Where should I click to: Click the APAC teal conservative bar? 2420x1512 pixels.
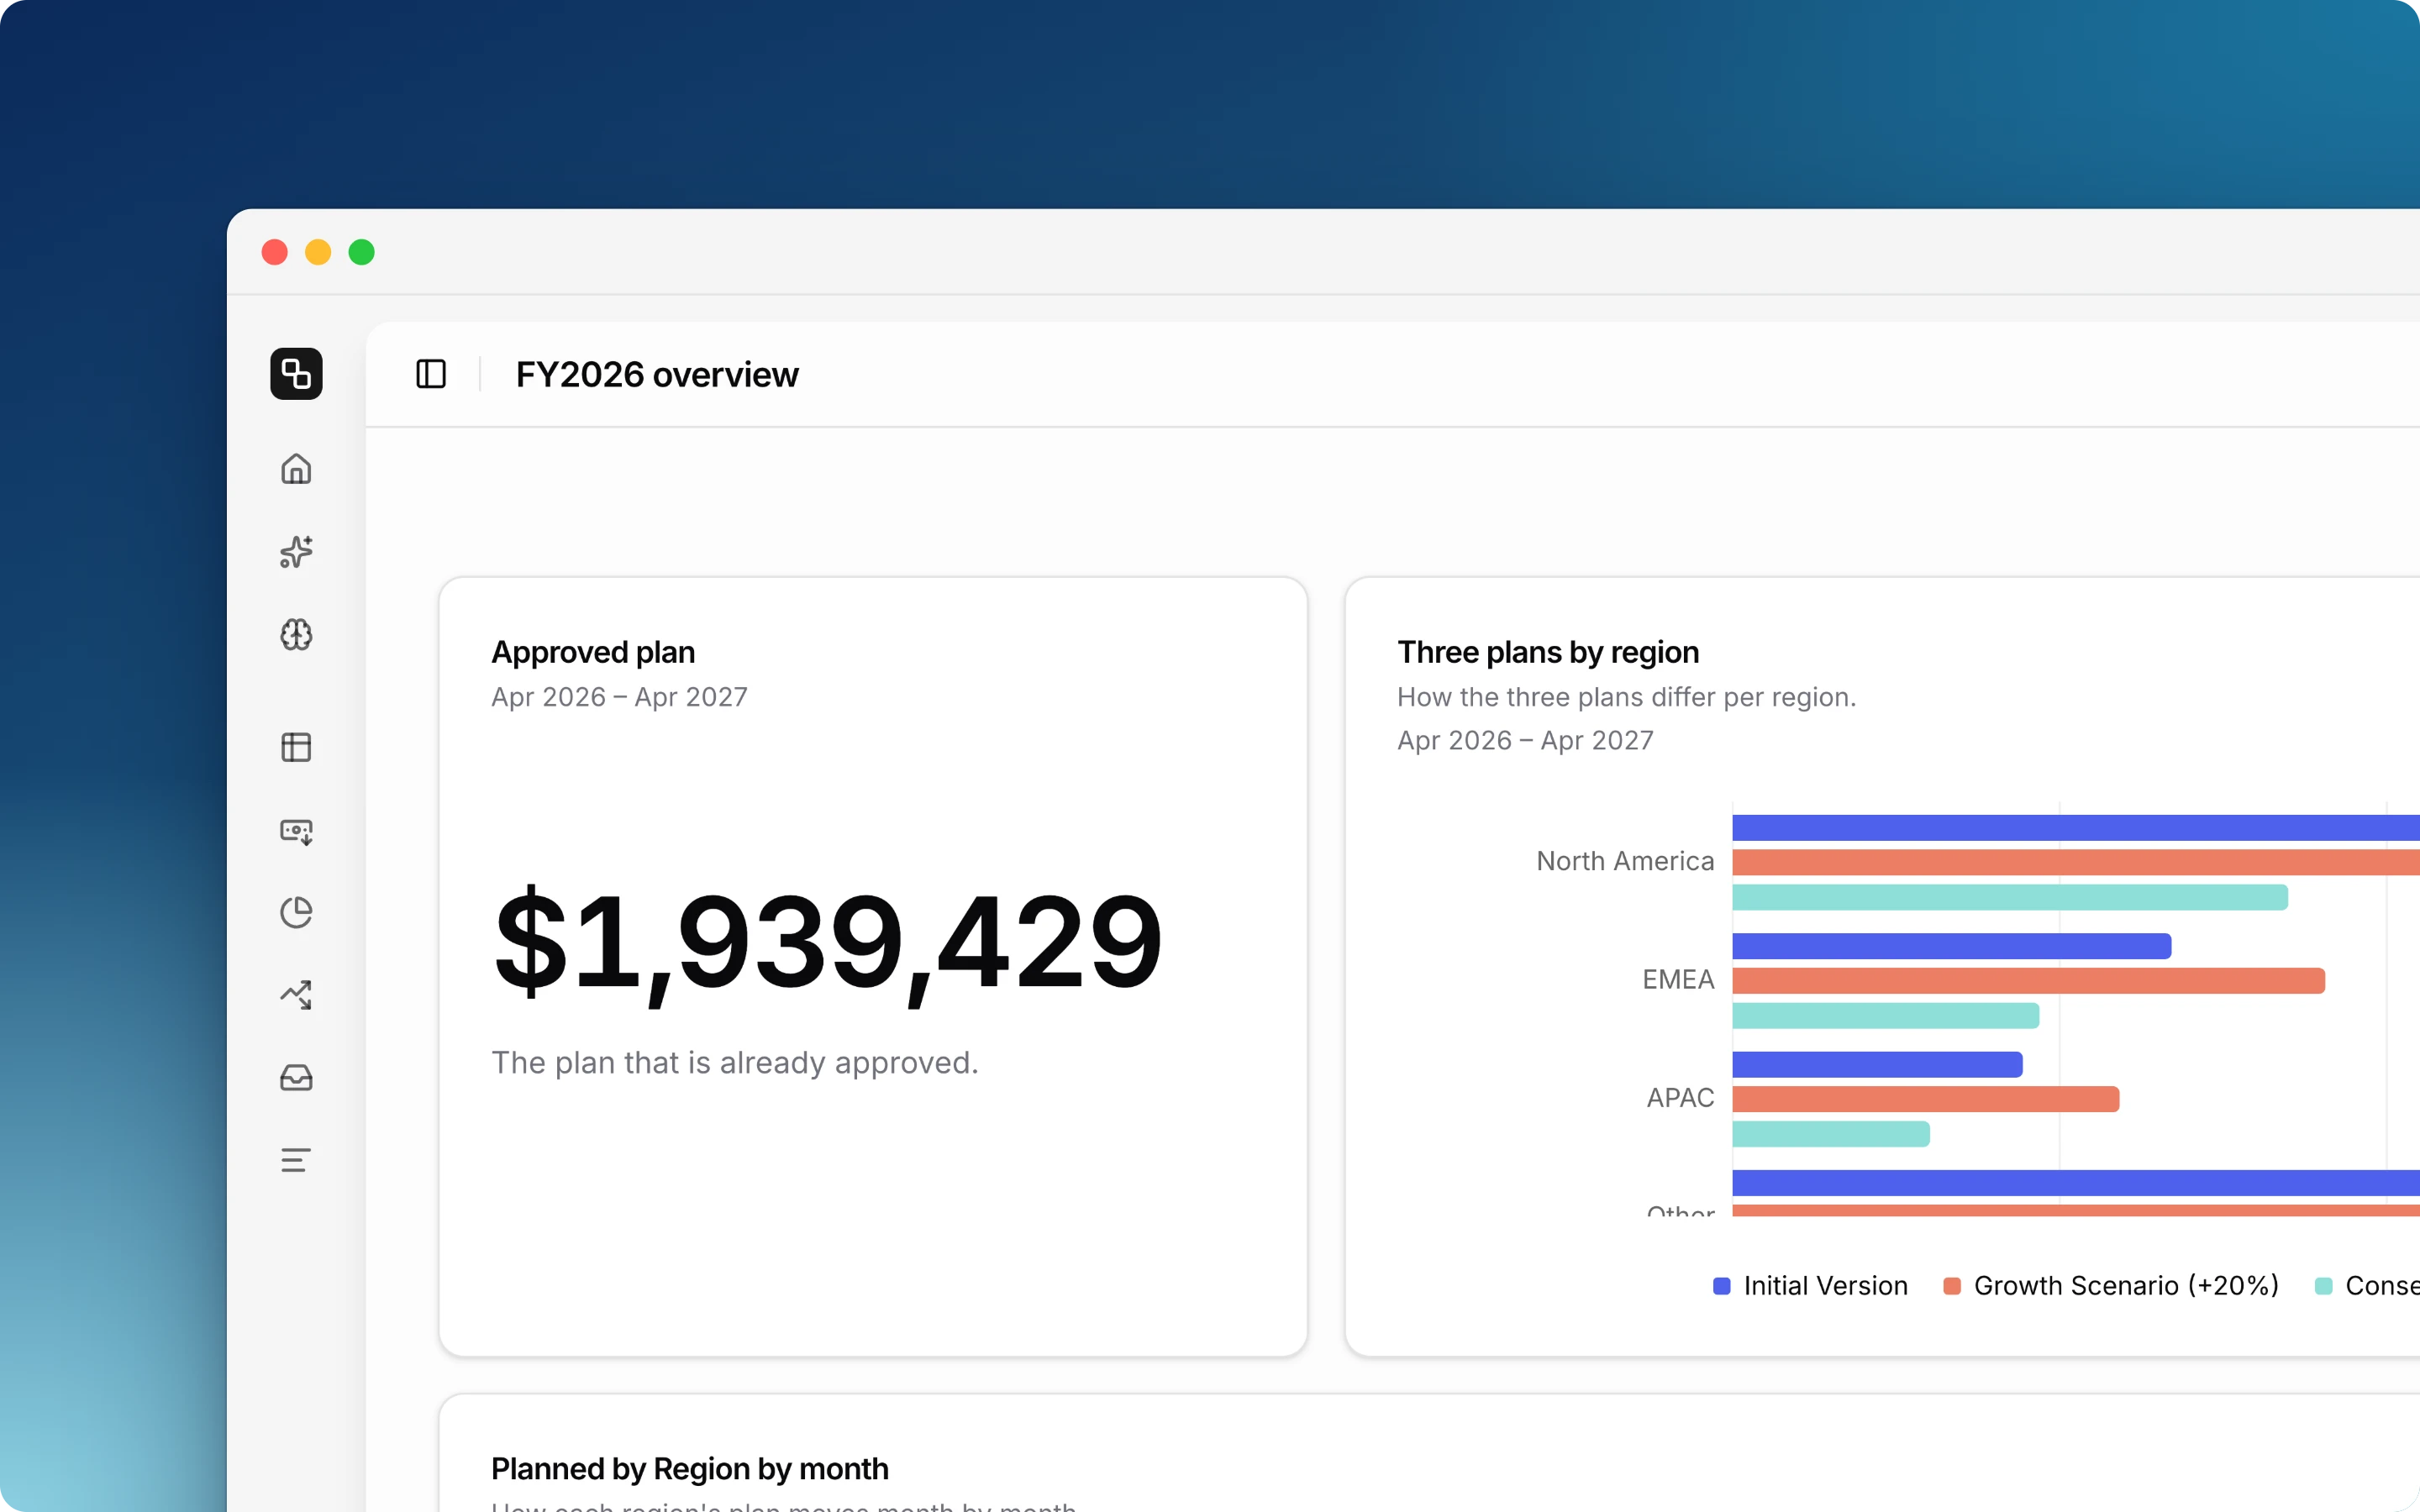coord(1831,1134)
